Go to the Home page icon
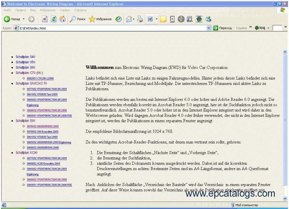This screenshot has width=289, height=209. (x=62, y=19)
